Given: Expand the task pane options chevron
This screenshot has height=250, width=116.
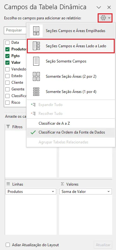Looking at the screenshot, I should coord(99,7).
